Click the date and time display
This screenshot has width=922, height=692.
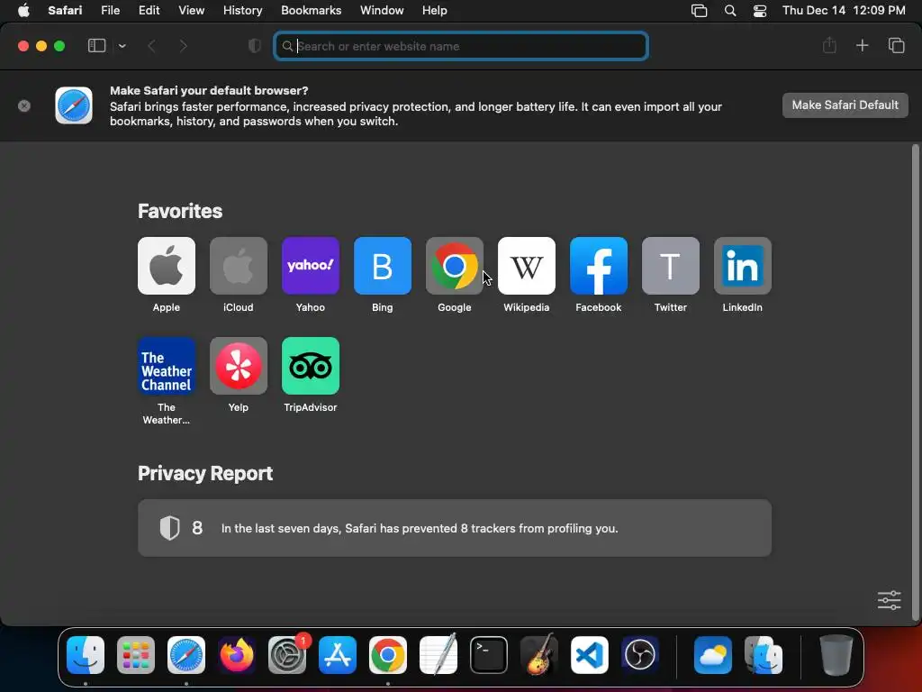pyautogui.click(x=843, y=11)
